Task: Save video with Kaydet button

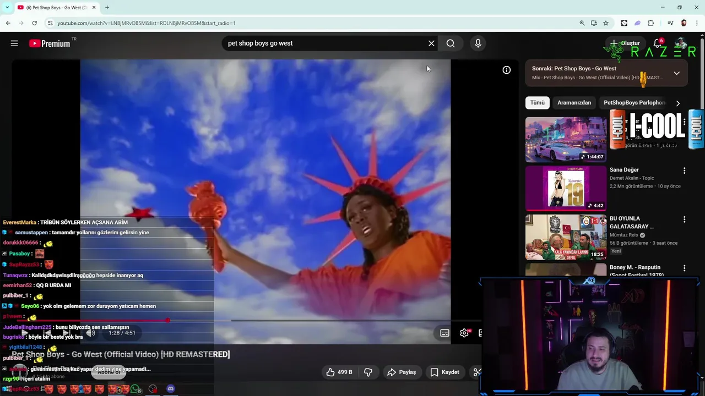Action: click(444, 372)
